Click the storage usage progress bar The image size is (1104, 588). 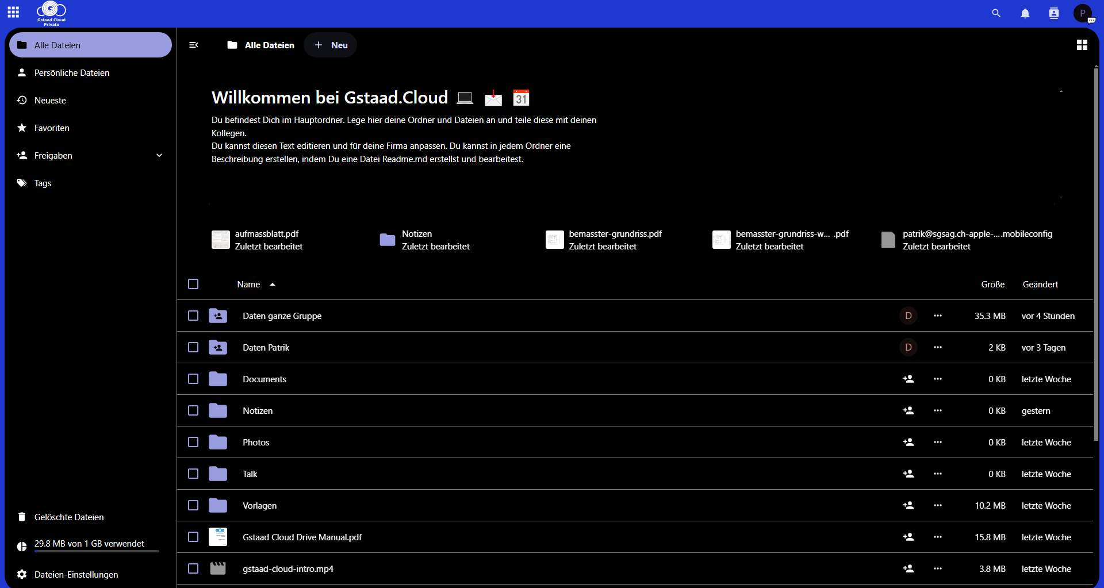96,551
